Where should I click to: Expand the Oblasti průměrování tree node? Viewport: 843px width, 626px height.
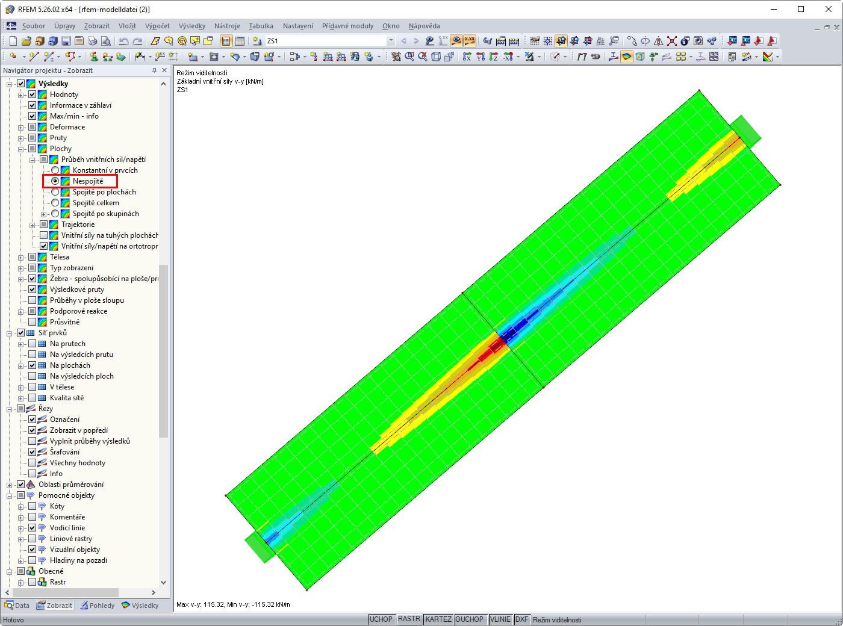coord(10,485)
